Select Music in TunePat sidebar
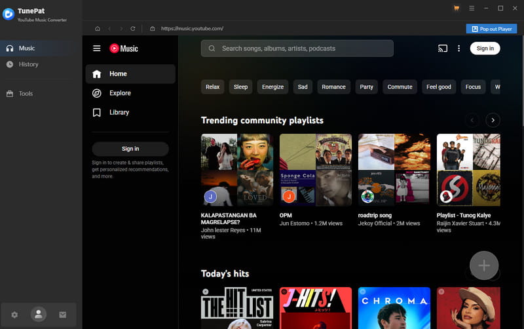 tap(41, 48)
